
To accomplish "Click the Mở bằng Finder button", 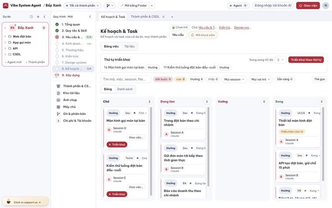I will 134,6.
